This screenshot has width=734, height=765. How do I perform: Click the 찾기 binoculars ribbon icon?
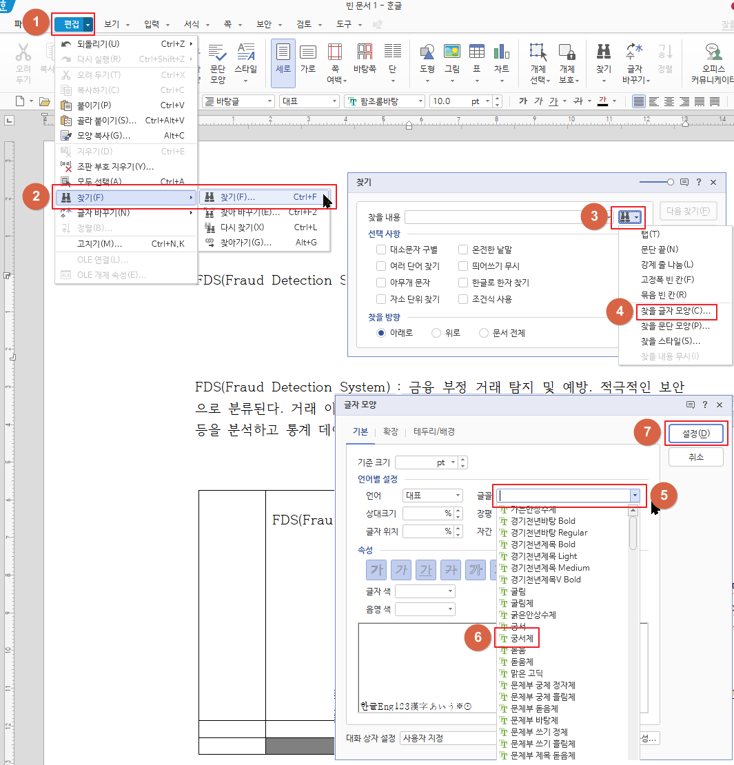click(604, 63)
